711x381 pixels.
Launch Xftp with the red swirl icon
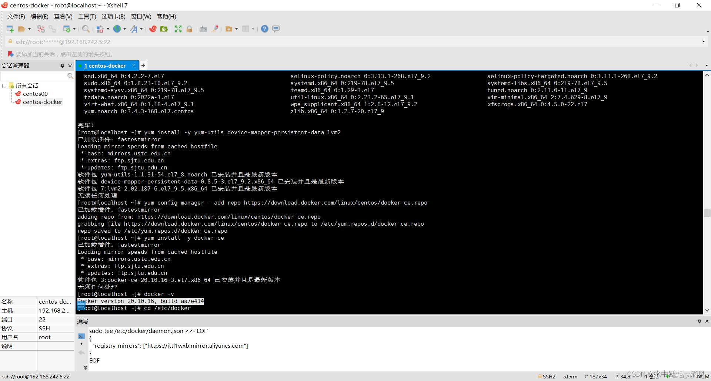click(x=153, y=29)
